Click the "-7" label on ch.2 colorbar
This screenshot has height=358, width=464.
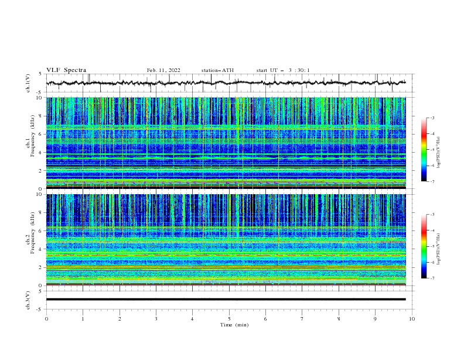coord(432,278)
